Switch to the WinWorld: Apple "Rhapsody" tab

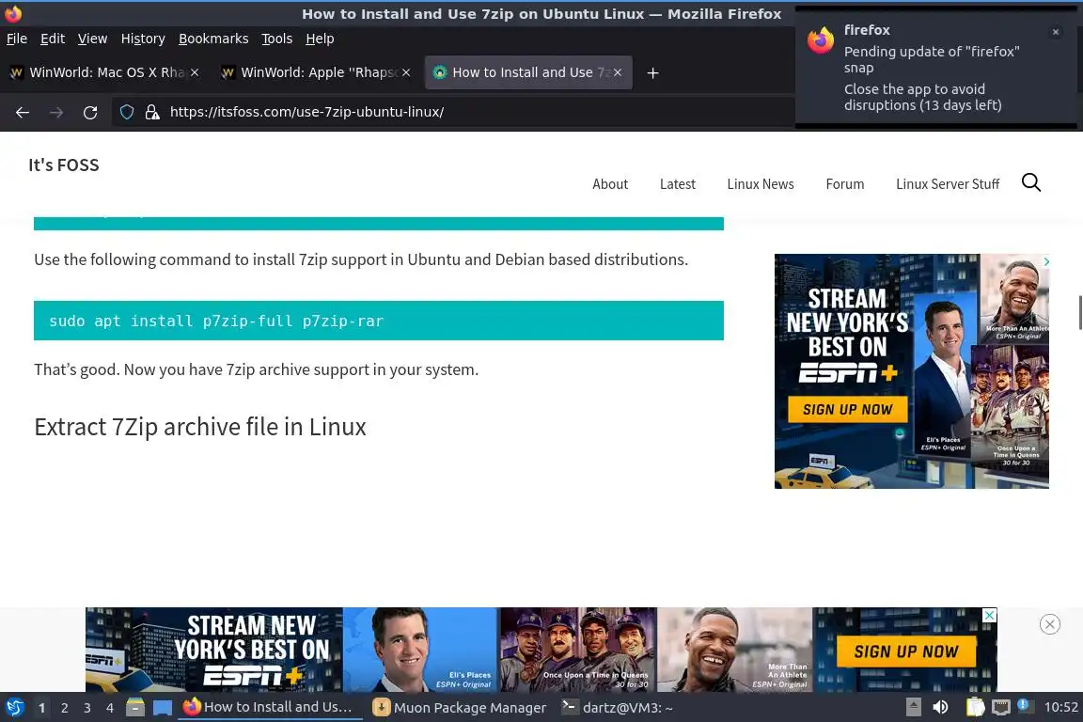[x=316, y=72]
